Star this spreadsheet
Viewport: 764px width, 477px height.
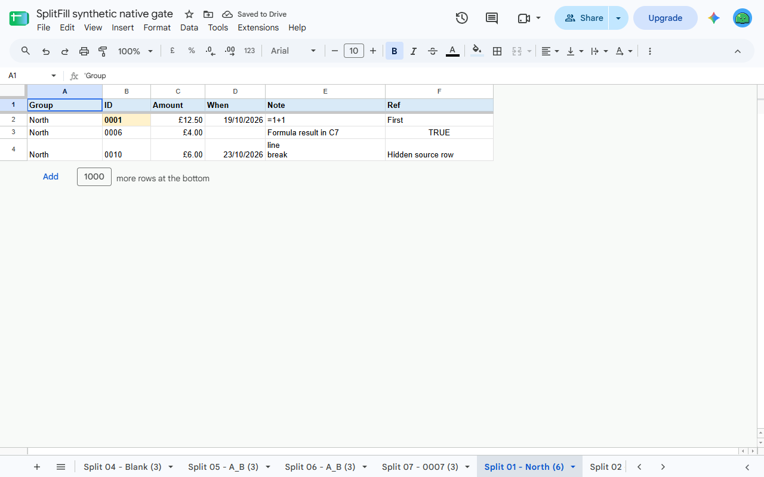(x=189, y=14)
